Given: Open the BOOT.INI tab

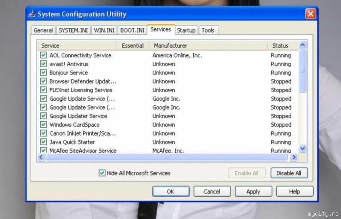Looking at the screenshot, I should click(132, 30).
